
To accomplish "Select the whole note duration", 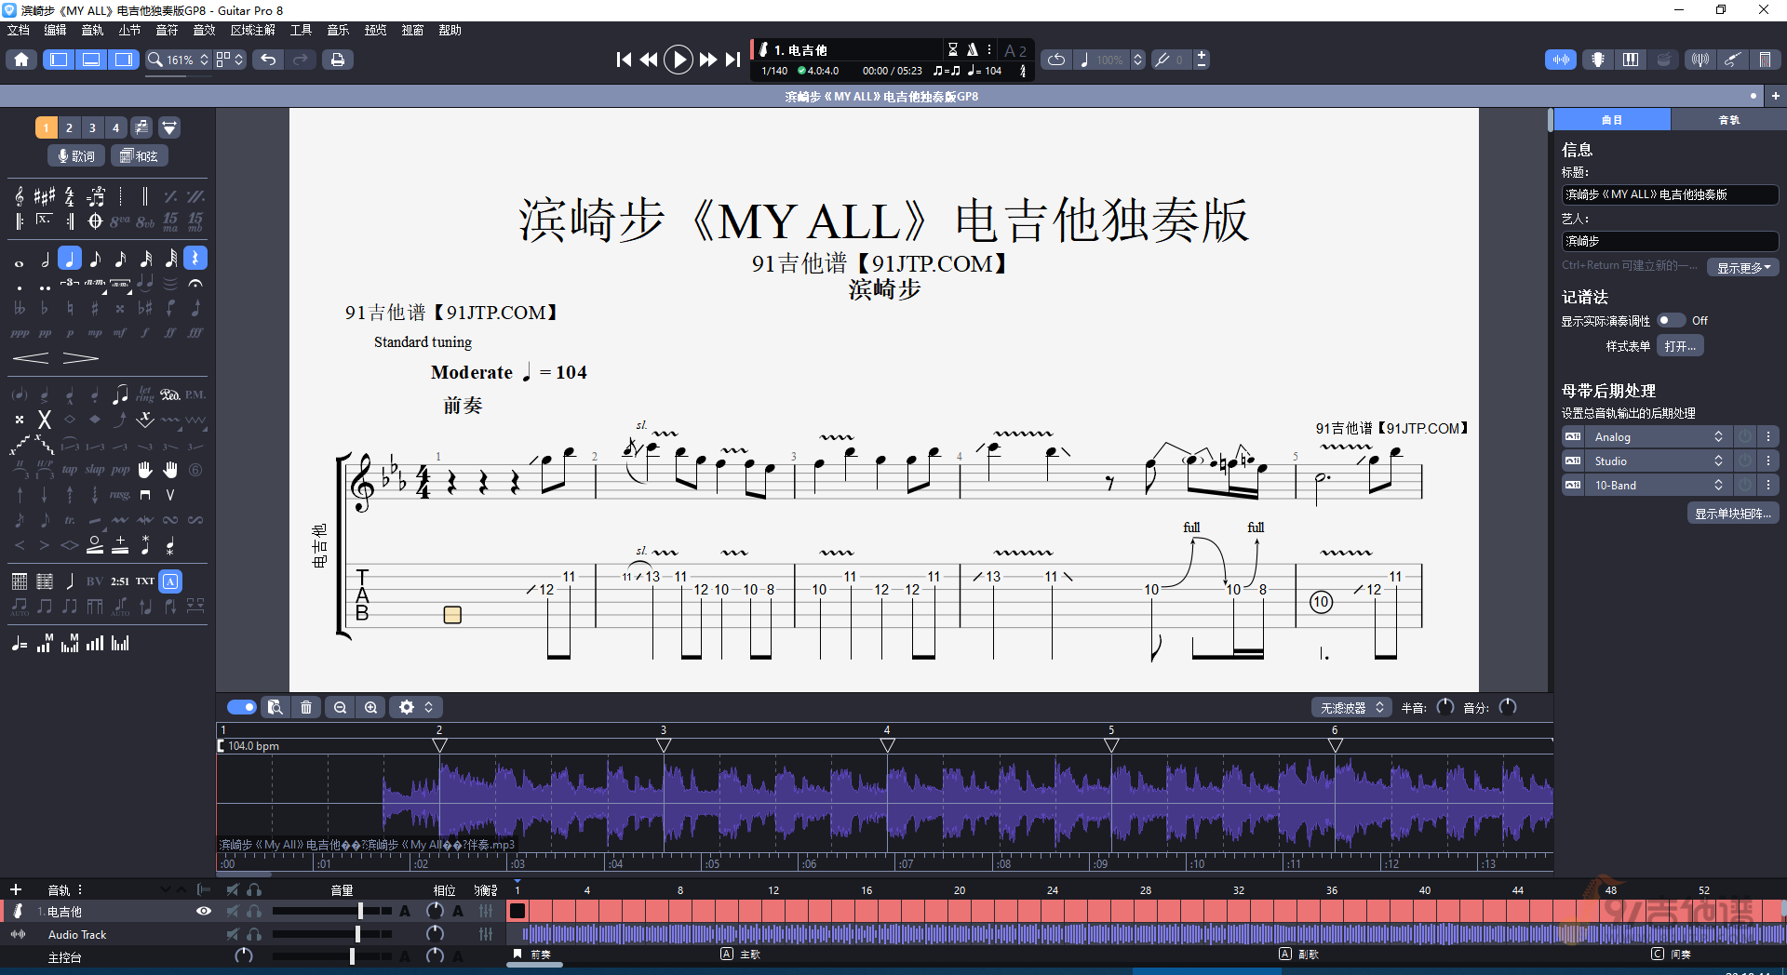I will (19, 262).
